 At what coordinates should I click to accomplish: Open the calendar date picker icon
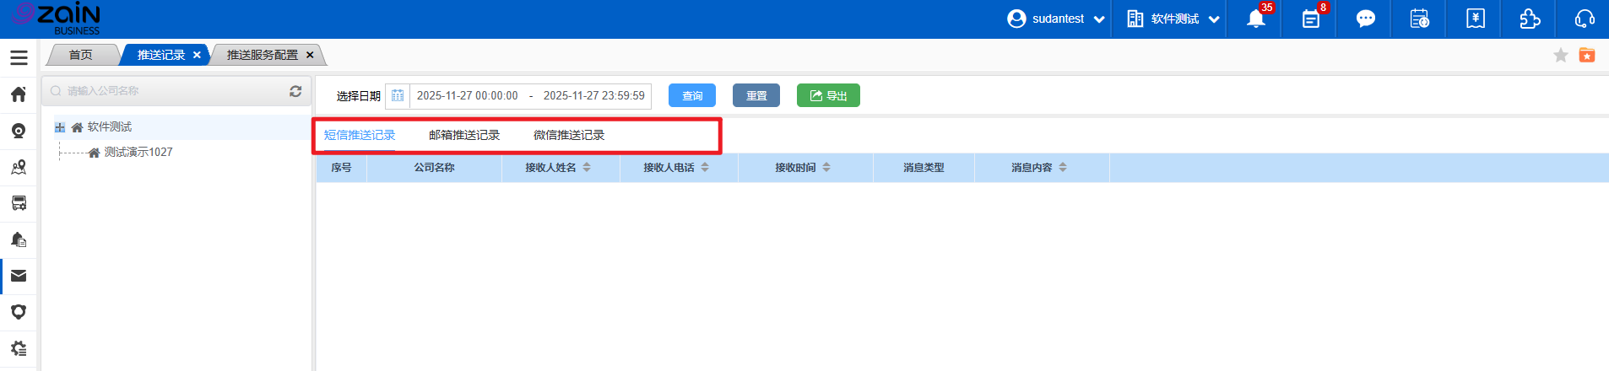(398, 95)
